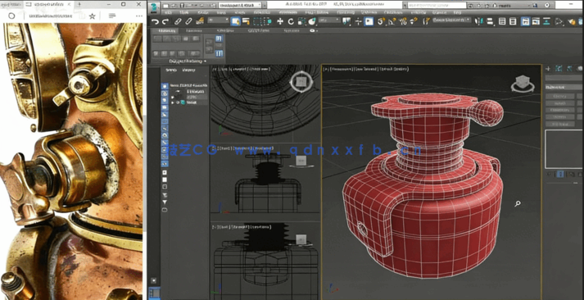Viewport: 584px width, 300px height.
Task: Select Polygon sub-object level in ribbon
Action: 187,39
